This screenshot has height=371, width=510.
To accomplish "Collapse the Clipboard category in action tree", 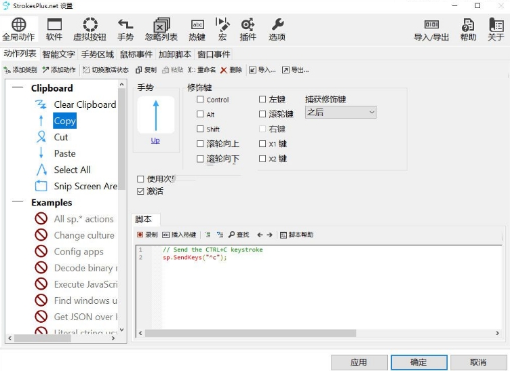I will (18, 88).
